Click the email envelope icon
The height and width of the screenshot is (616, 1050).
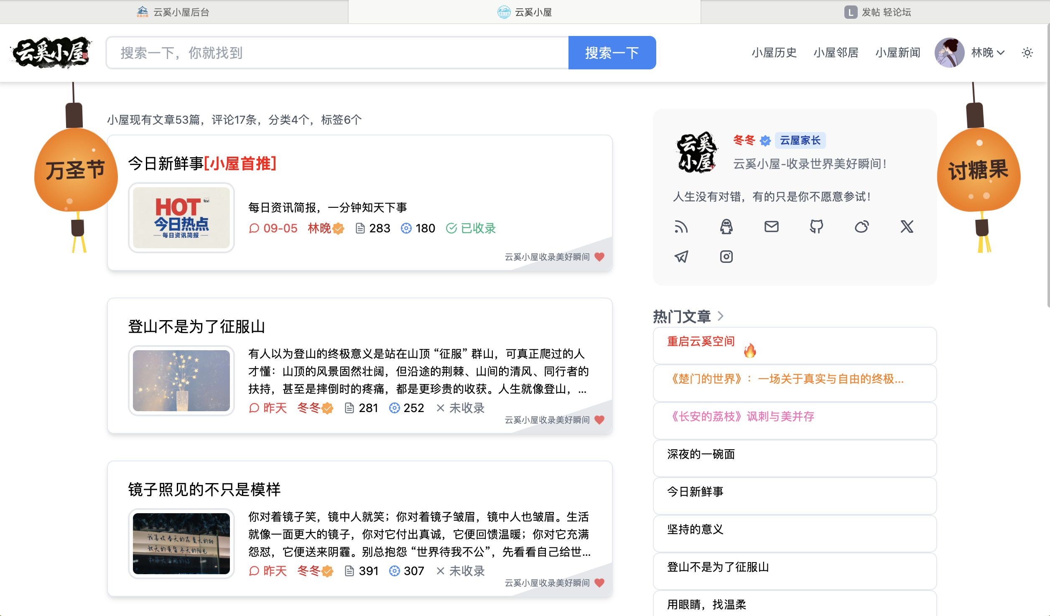click(771, 227)
